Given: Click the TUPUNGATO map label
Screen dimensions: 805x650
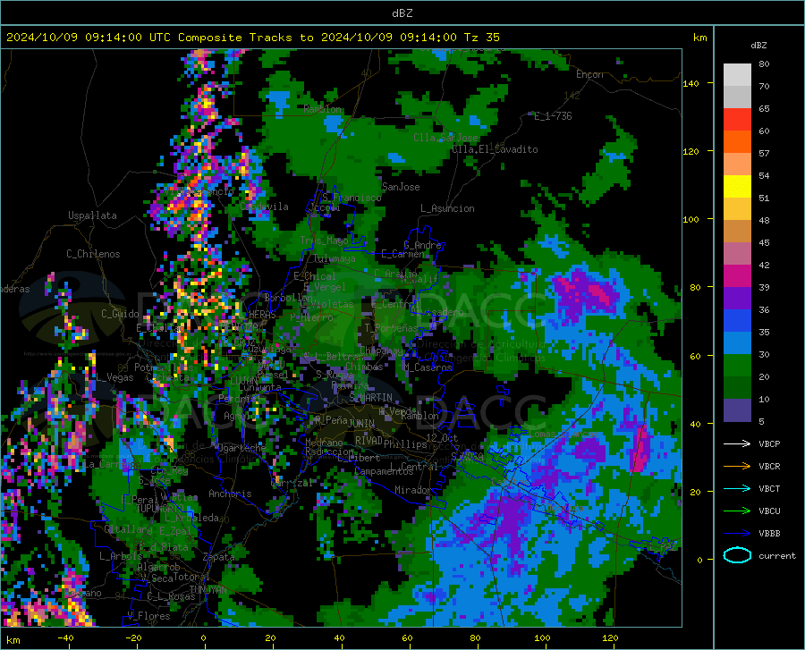Looking at the screenshot, I should tap(160, 509).
